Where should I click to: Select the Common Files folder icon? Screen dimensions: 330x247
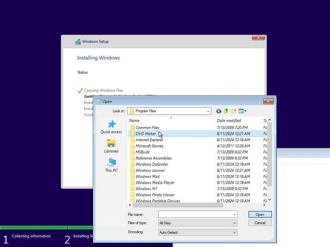(x=132, y=127)
